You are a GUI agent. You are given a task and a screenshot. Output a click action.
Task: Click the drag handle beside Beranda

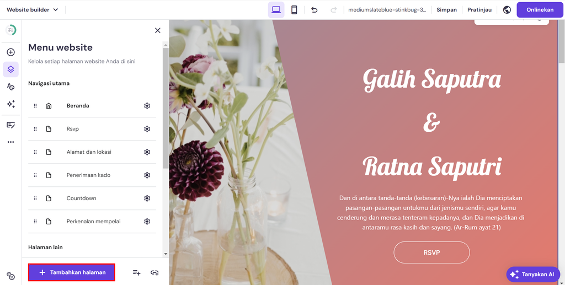coord(35,106)
